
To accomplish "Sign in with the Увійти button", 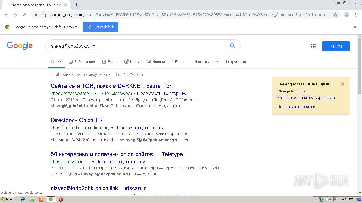I will tap(336, 46).
